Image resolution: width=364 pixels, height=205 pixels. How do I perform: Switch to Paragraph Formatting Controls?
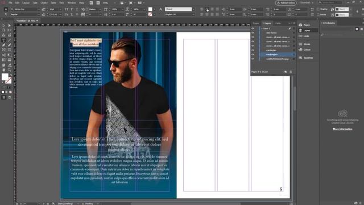pyautogui.click(x=6, y=14)
